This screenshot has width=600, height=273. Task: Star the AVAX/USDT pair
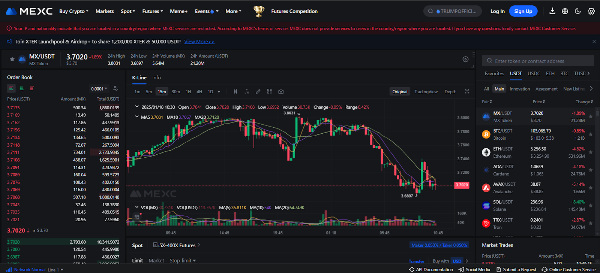point(591,188)
